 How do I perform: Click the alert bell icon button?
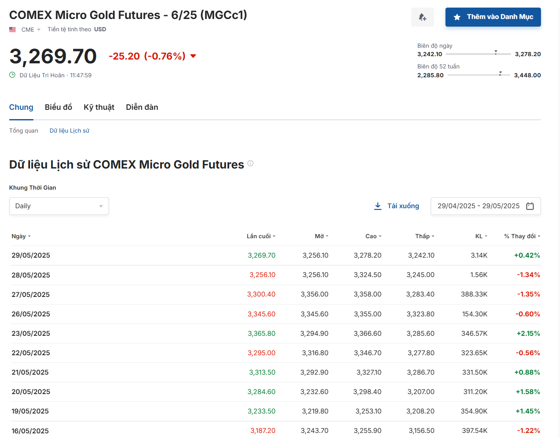(422, 17)
